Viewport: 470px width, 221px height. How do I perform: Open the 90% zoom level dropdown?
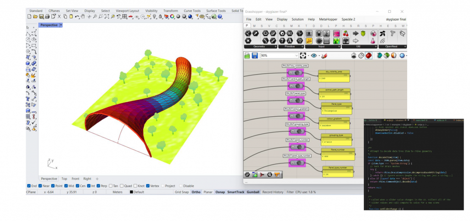[x=296, y=56]
